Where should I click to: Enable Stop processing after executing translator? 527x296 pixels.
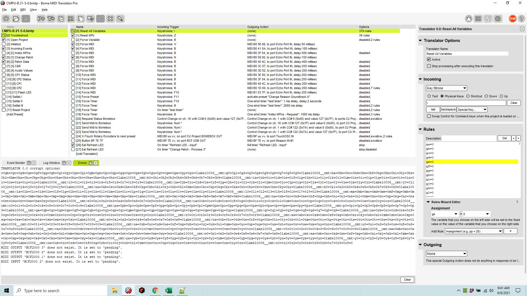coord(429,66)
